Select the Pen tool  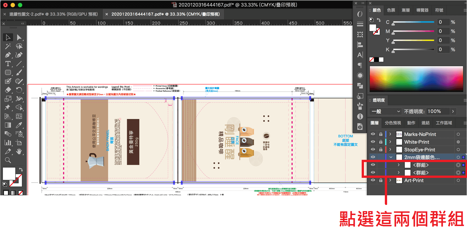pyautogui.click(x=8, y=55)
